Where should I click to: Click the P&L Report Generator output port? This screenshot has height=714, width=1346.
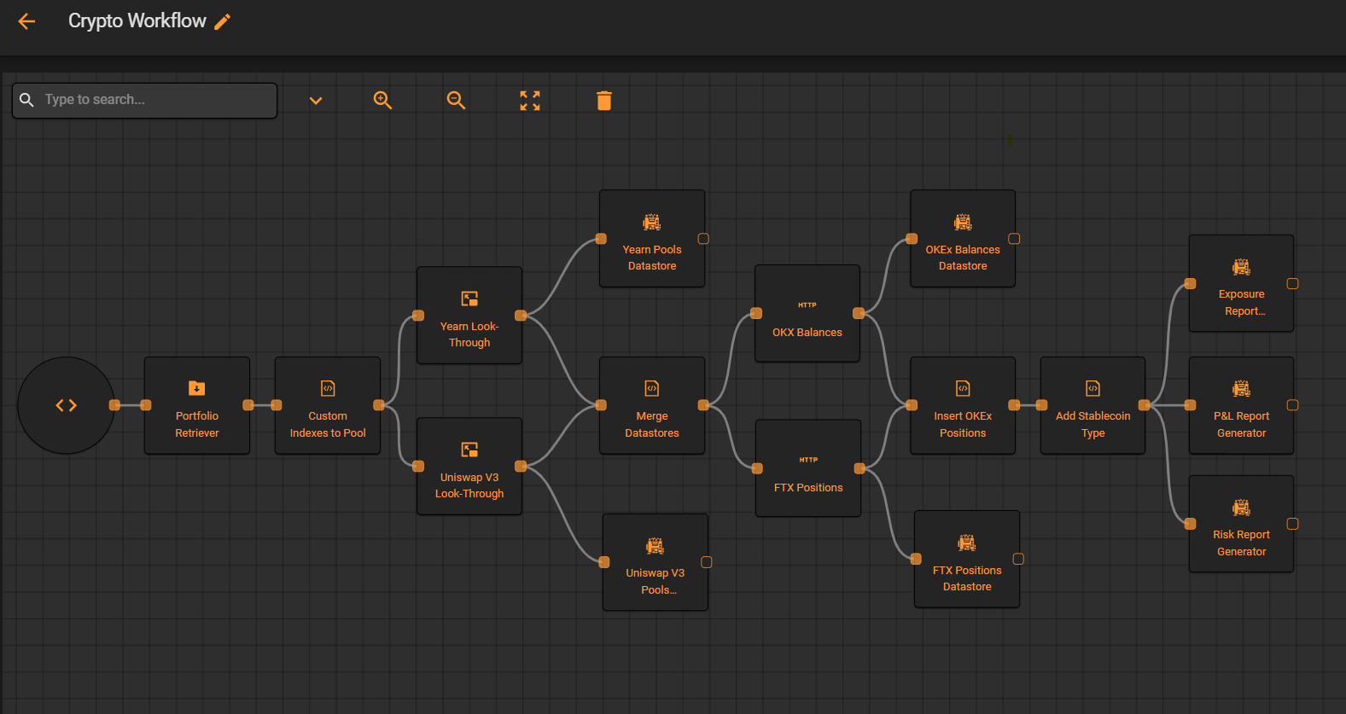coord(1292,405)
